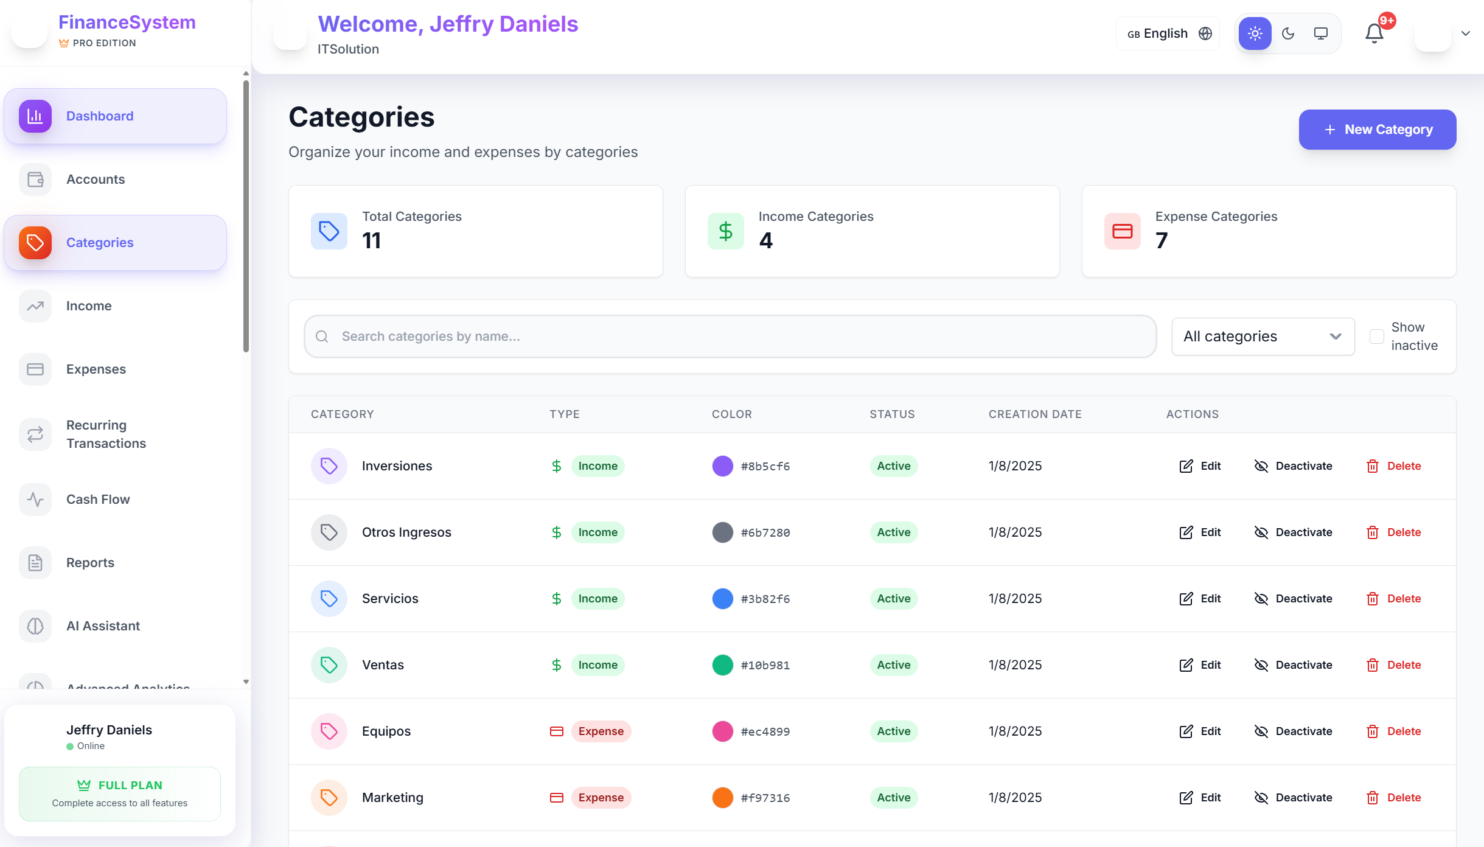Deactivate the Inversiones category
Viewport: 1484px width, 847px height.
coord(1294,466)
